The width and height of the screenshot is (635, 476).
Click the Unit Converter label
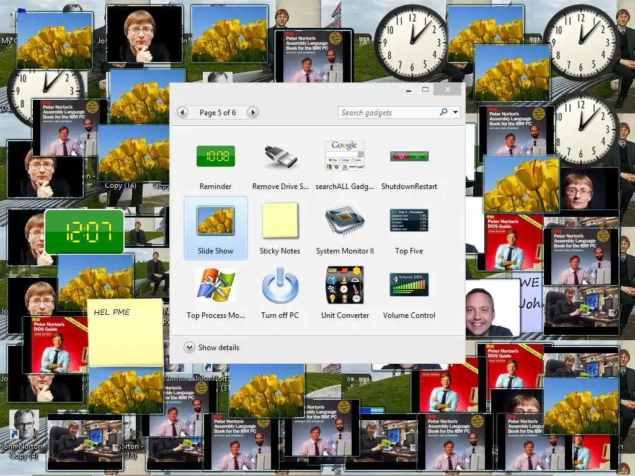coord(345,315)
